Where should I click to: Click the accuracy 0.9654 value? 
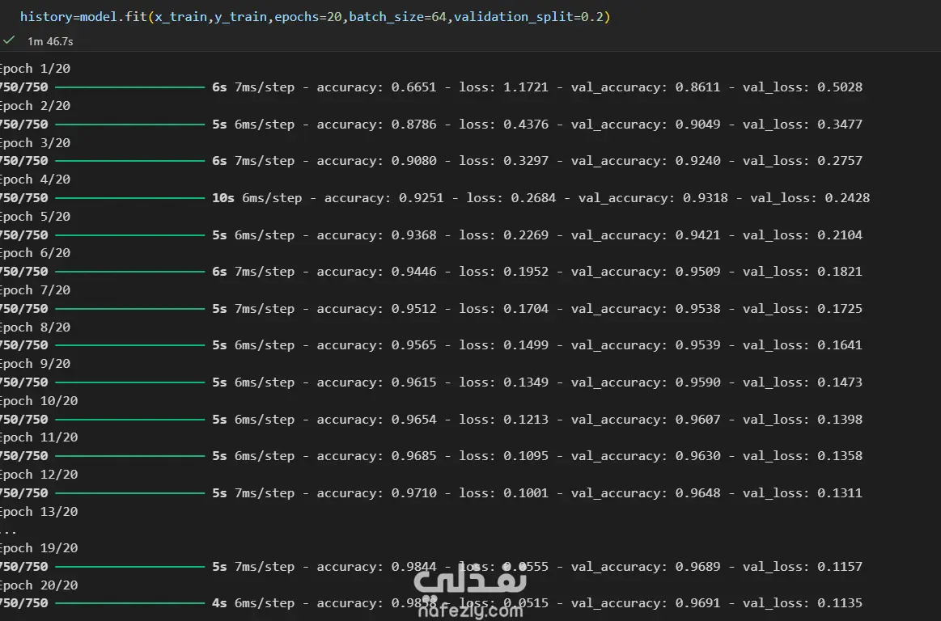point(414,420)
